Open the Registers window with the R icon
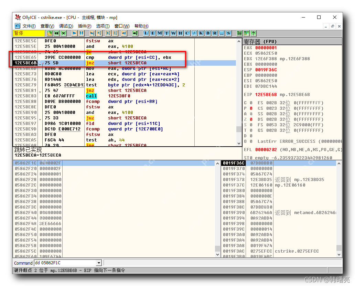The height and width of the screenshot is (286, 355). pos(215,33)
